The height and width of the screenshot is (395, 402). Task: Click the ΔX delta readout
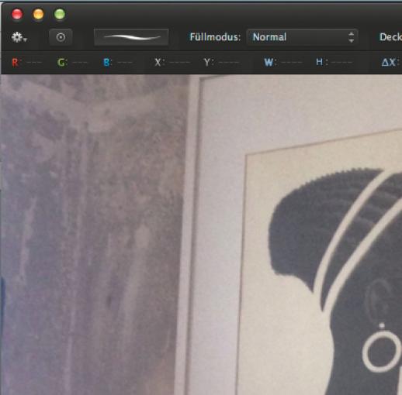click(391, 63)
